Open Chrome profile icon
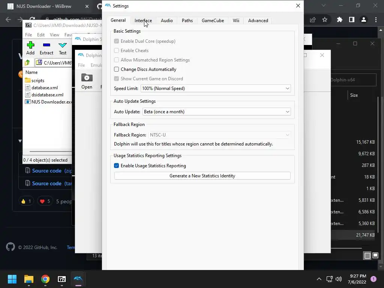Image resolution: width=384 pixels, height=288 pixels. pos(364,19)
